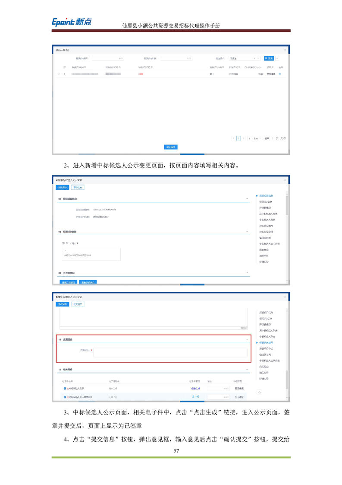Click the sort icon on the status column header
Viewport: 342px width, 485px height.
[272, 67]
